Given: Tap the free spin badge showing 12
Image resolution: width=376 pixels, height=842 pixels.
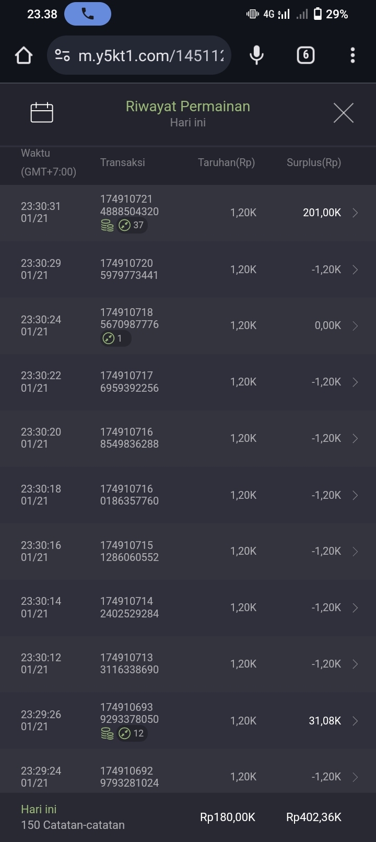Looking at the screenshot, I should tap(132, 733).
